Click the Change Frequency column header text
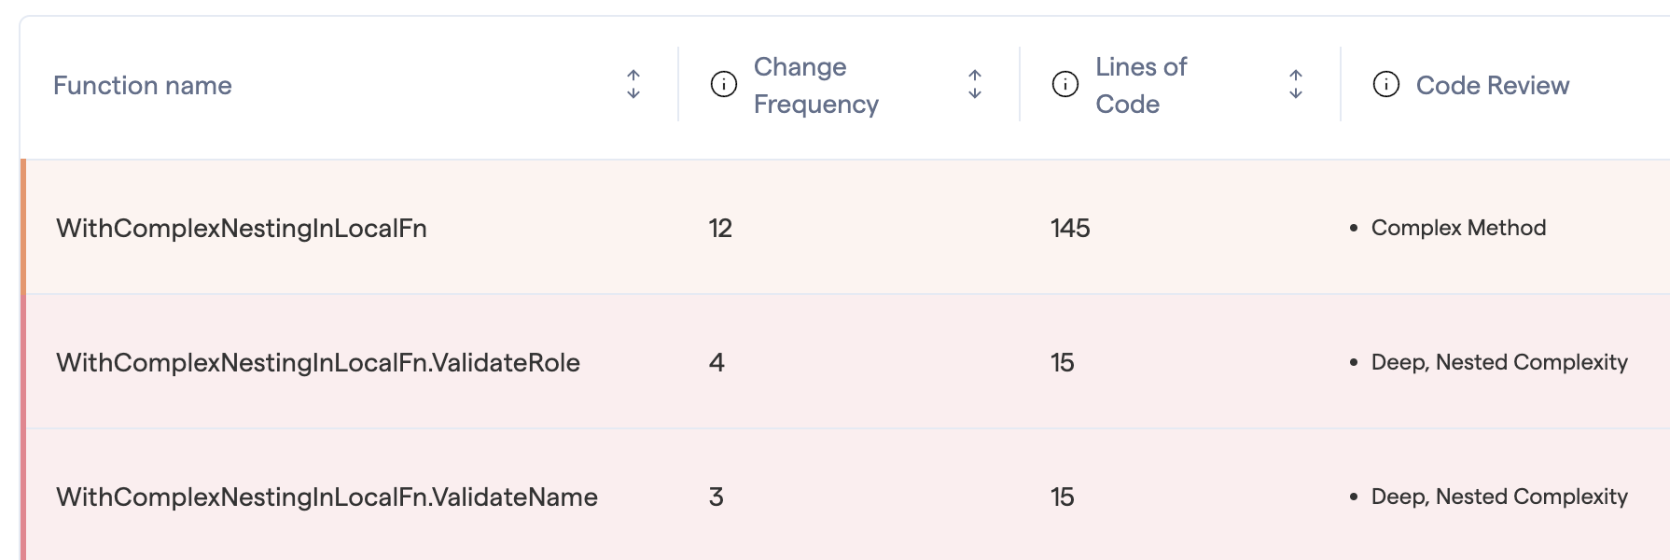The height and width of the screenshot is (560, 1670). click(x=815, y=86)
